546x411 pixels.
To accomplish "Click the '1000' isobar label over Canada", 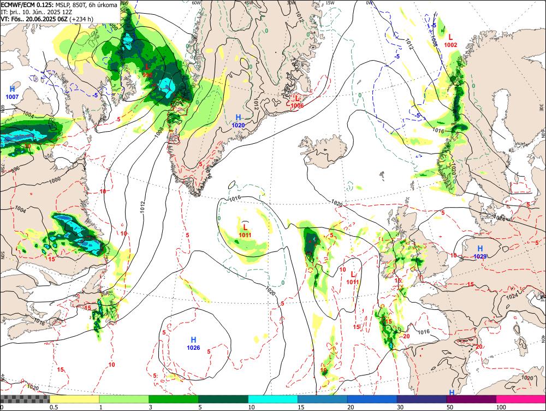I will (x=55, y=180).
